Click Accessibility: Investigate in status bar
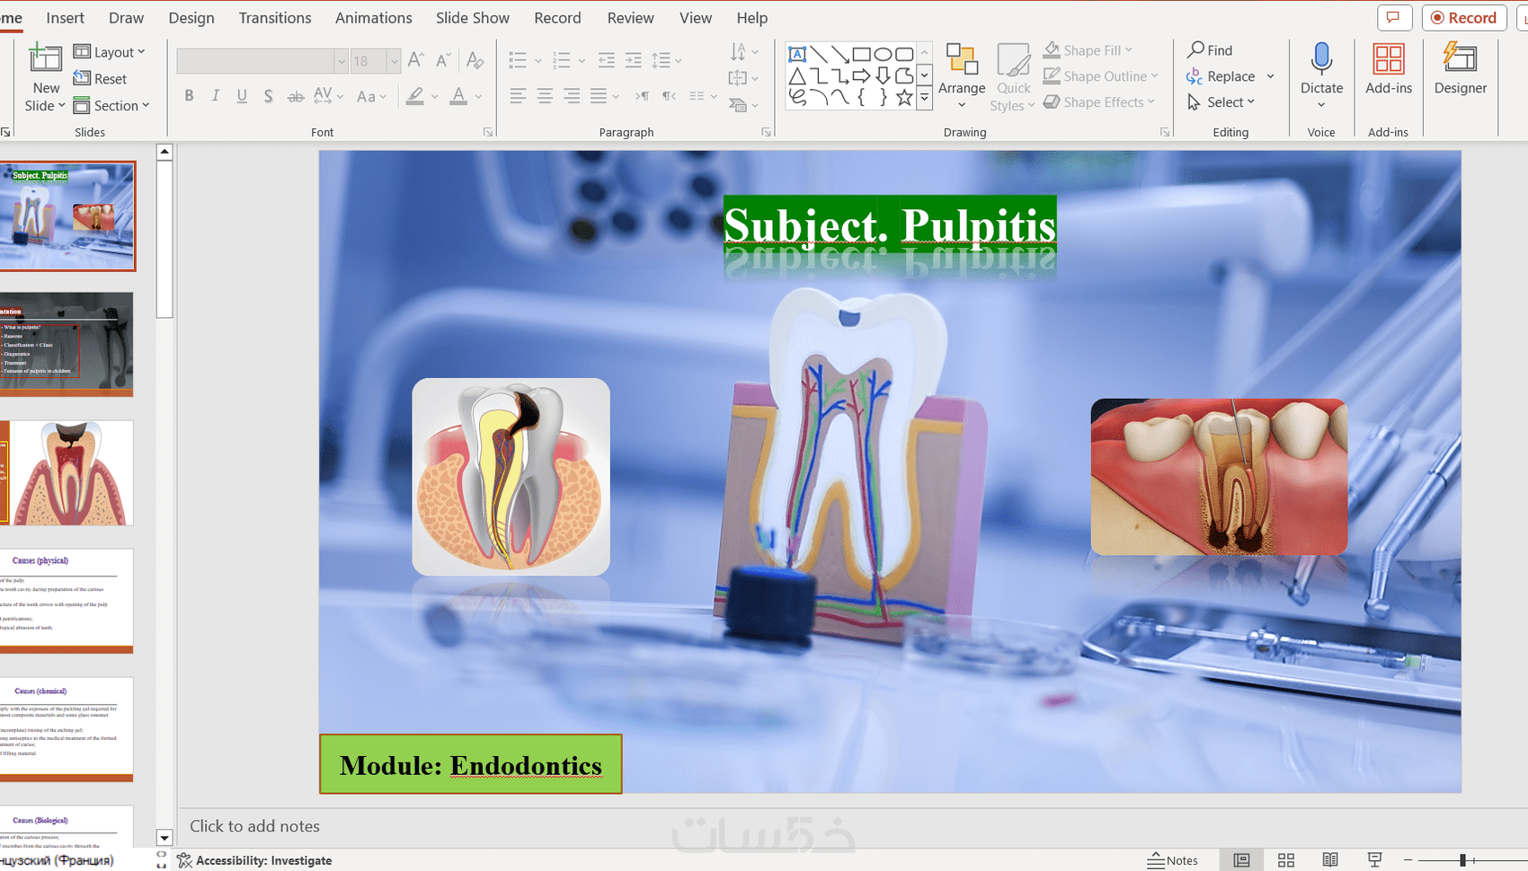Screen dimensions: 1528x871 click(x=254, y=860)
